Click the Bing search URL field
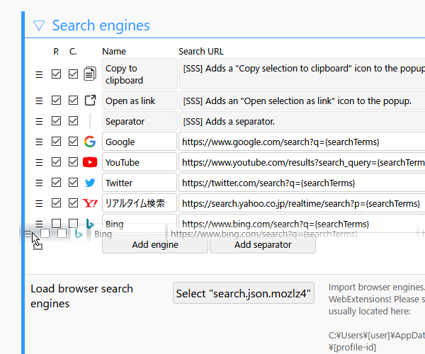425x354 pixels. (x=302, y=224)
